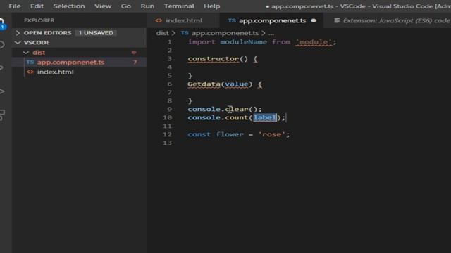Click line number 1 in the gutter
This screenshot has height=253, width=451.
pyautogui.click(x=169, y=42)
